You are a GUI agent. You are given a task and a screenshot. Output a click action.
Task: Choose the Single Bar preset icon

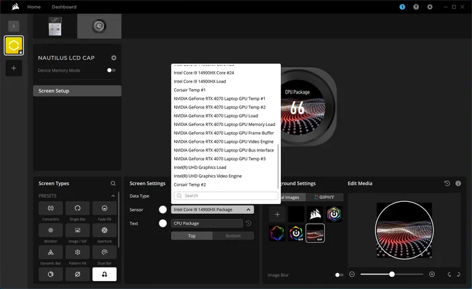pyautogui.click(x=78, y=209)
